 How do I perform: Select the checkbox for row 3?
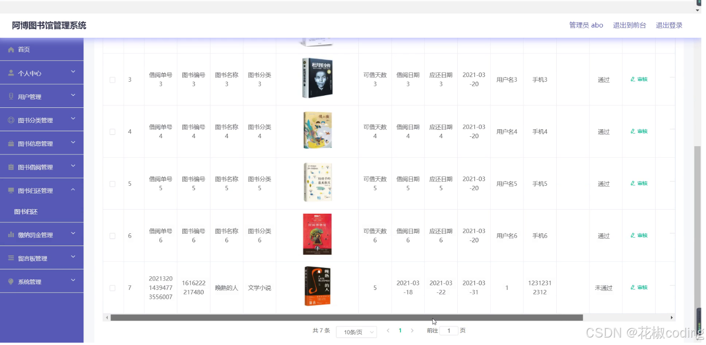coord(112,80)
